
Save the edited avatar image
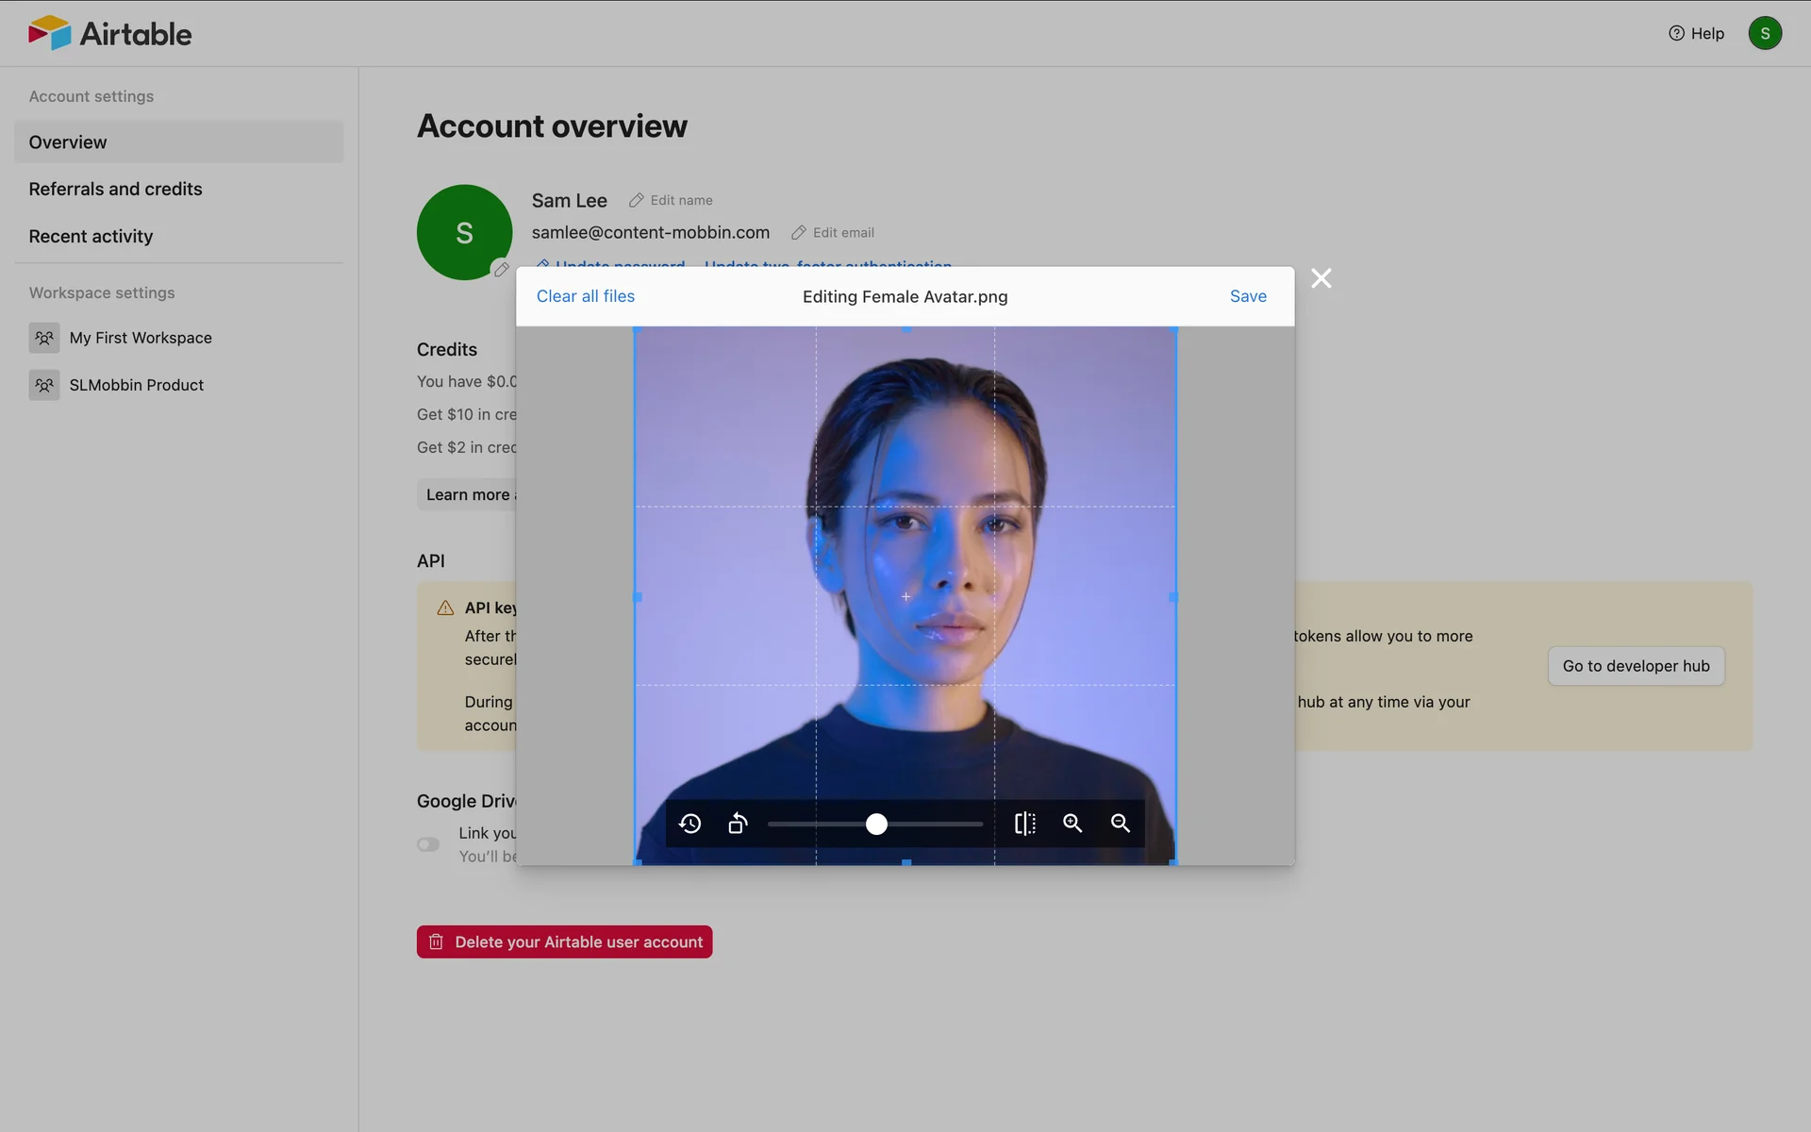(x=1247, y=296)
